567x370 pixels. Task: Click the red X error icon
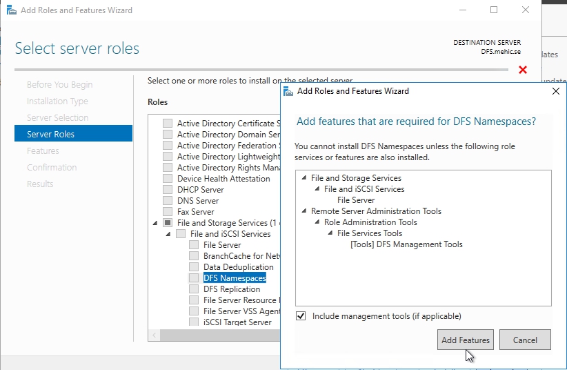point(522,70)
